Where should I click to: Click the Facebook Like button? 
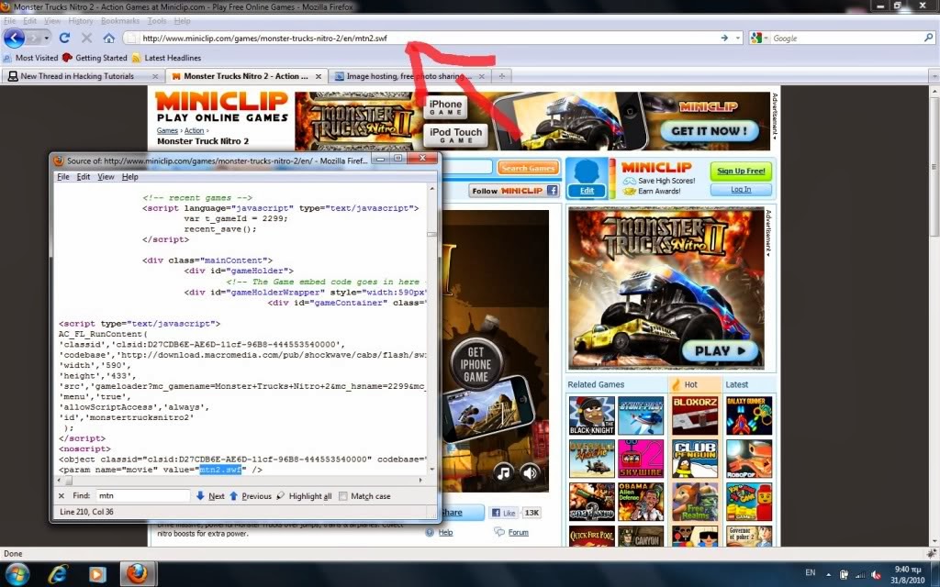click(x=504, y=513)
